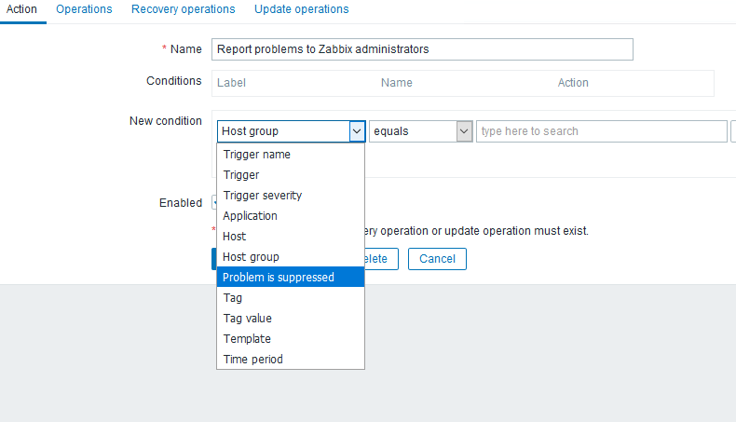736x422 pixels.
Task: Select the Action tab
Action: tap(21, 9)
